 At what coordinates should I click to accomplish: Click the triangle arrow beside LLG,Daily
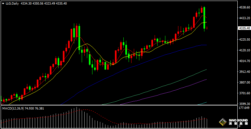click(3, 3)
